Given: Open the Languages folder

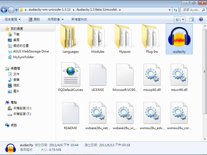Looking at the screenshot, I should [71, 39].
